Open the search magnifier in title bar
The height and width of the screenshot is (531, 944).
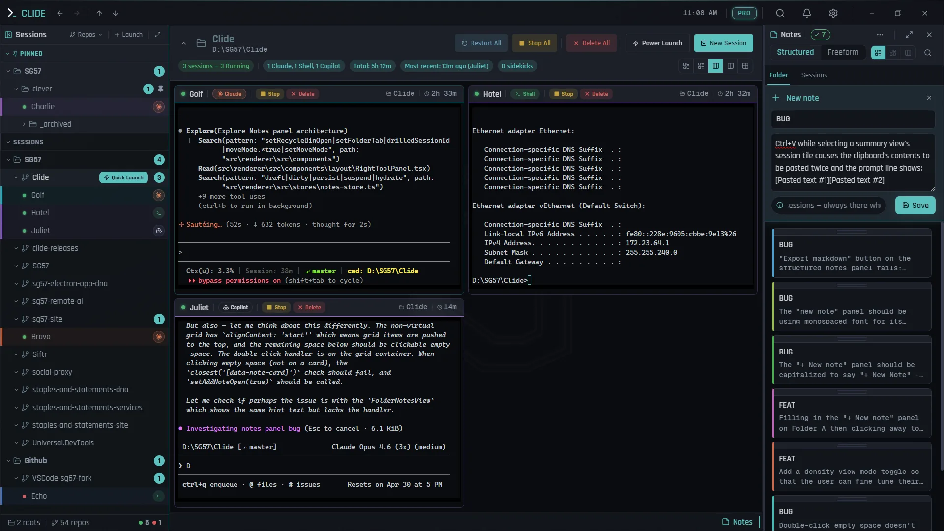click(780, 13)
